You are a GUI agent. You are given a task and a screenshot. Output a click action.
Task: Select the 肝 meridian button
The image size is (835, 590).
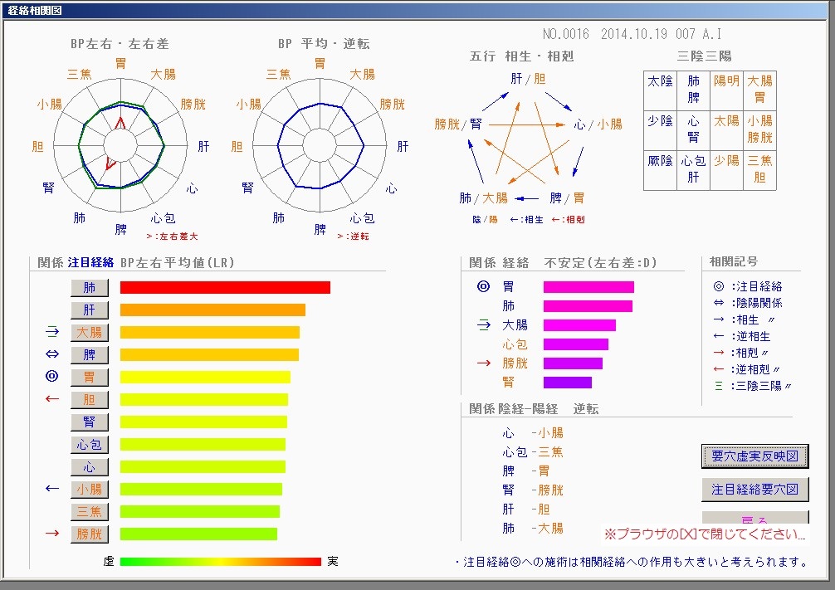(89, 310)
